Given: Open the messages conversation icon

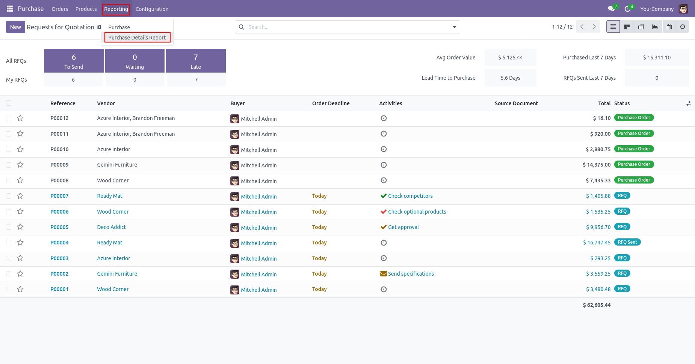Looking at the screenshot, I should coord(611,9).
